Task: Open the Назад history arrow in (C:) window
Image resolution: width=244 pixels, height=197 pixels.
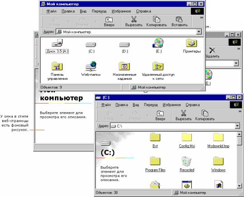Action: (x=122, y=116)
